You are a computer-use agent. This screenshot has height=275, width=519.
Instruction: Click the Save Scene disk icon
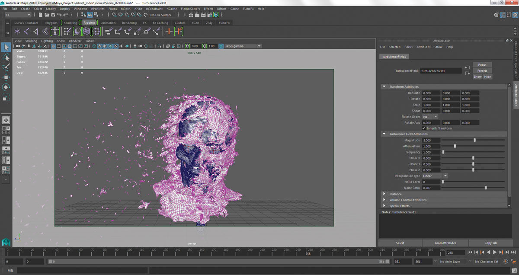(53, 15)
